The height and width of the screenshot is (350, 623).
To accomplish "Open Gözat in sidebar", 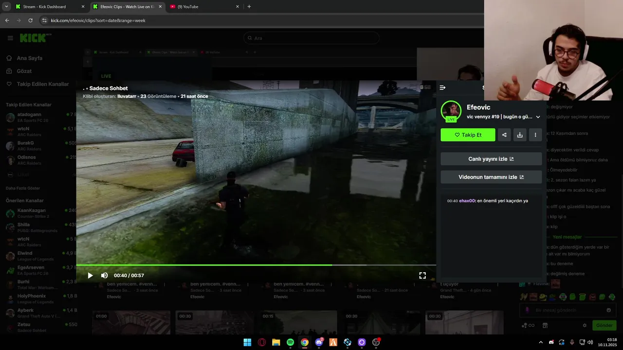I will (x=24, y=71).
